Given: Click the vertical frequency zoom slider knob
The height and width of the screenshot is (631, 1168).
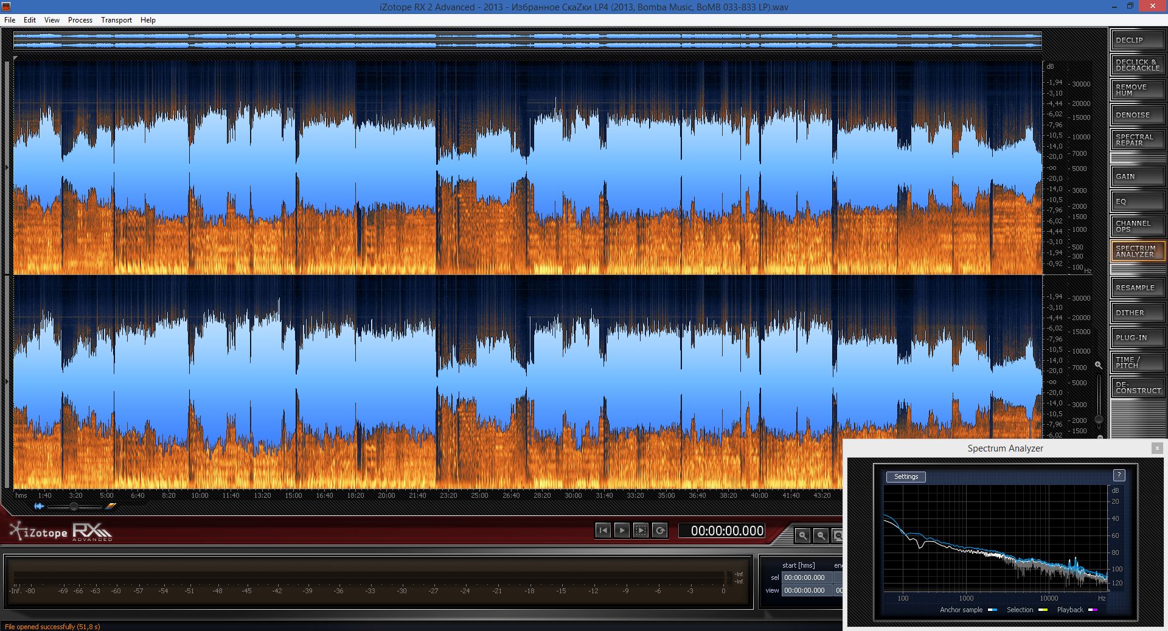Looking at the screenshot, I should click(1099, 419).
